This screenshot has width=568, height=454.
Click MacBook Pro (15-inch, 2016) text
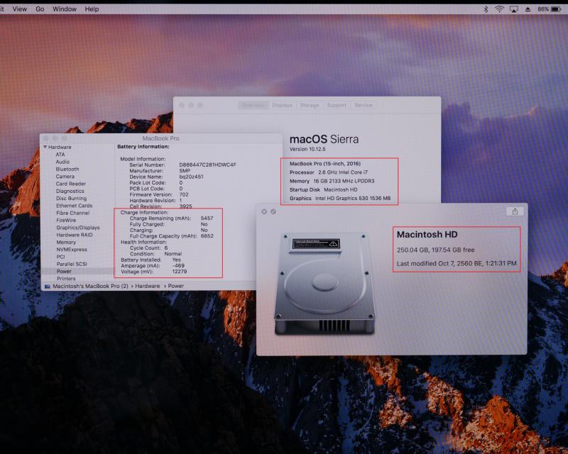[325, 164]
